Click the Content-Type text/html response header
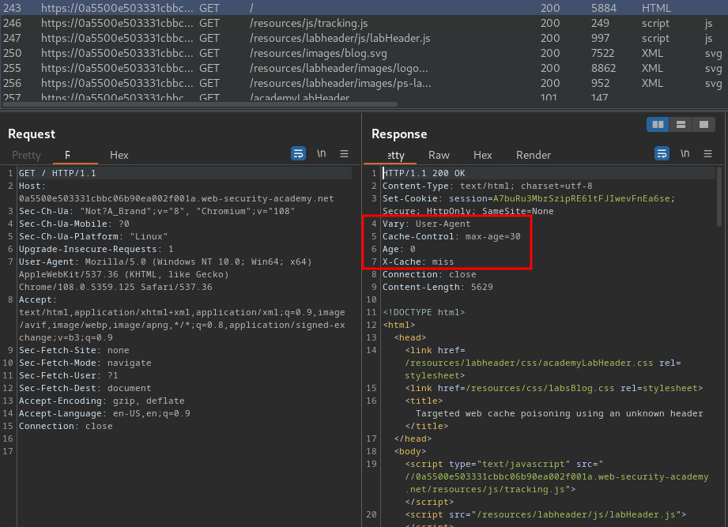The image size is (728, 527). (x=487, y=186)
